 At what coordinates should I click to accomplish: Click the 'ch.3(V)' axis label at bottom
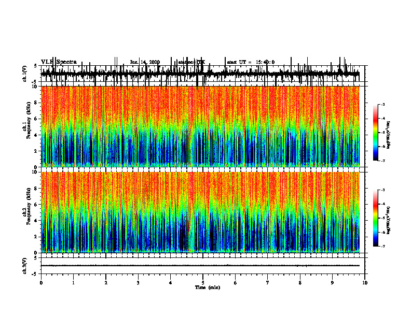tap(25, 266)
